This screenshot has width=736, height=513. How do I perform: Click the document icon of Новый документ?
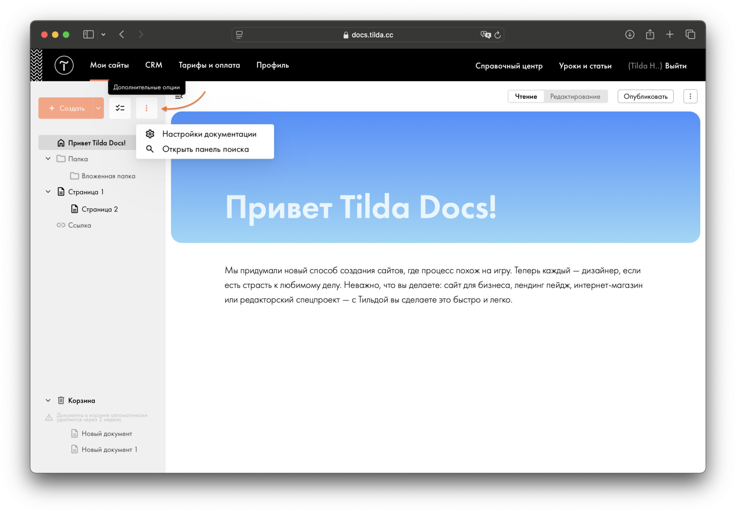[x=74, y=433]
